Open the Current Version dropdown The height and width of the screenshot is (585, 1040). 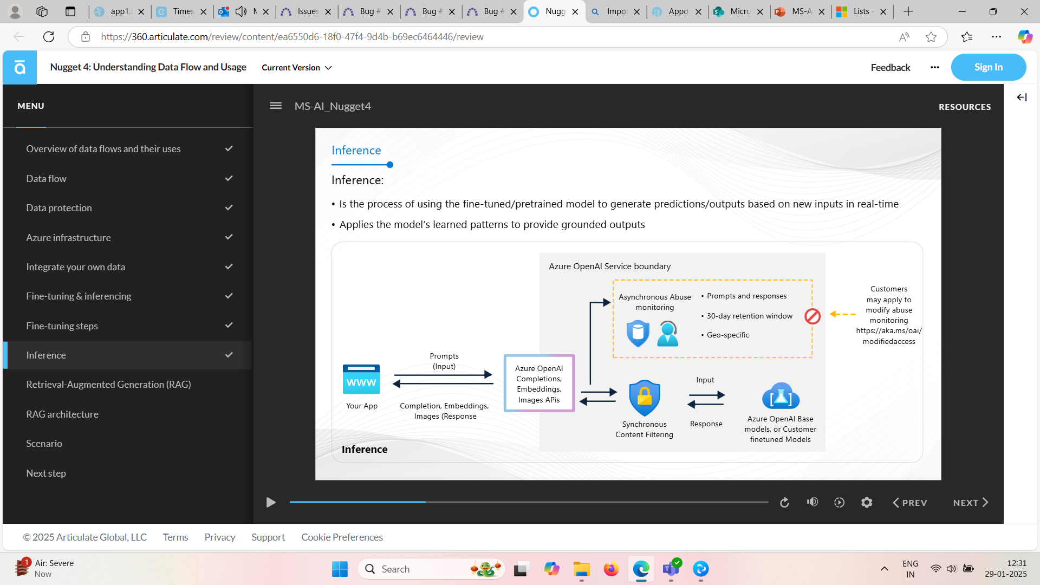296,68
